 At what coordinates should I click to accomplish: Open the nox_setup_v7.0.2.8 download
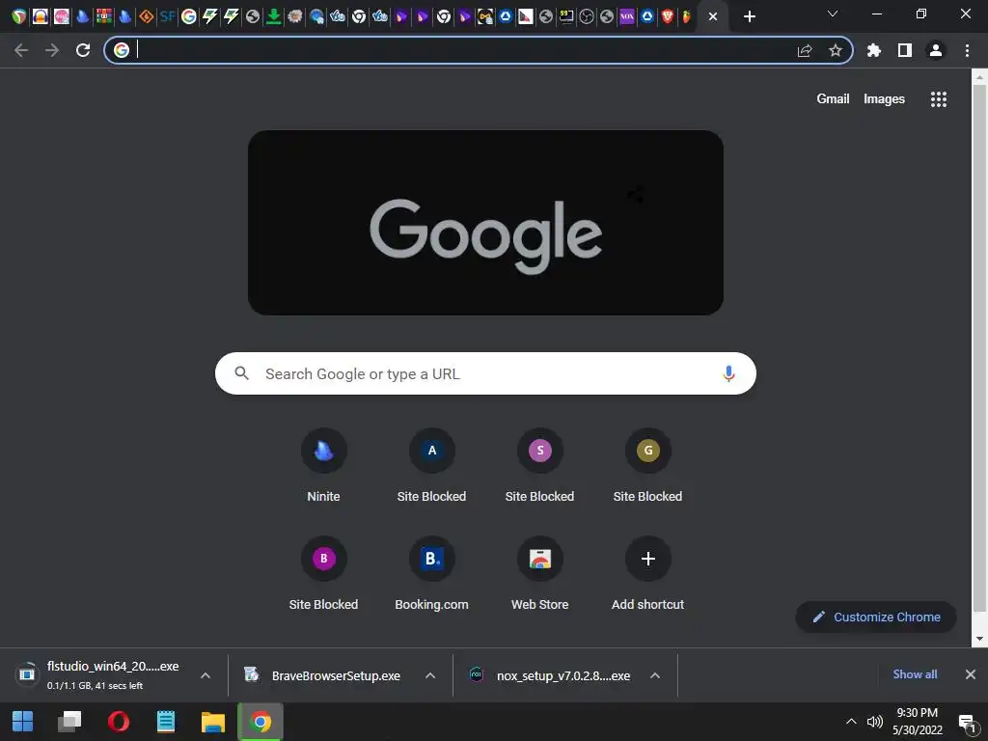click(x=563, y=675)
